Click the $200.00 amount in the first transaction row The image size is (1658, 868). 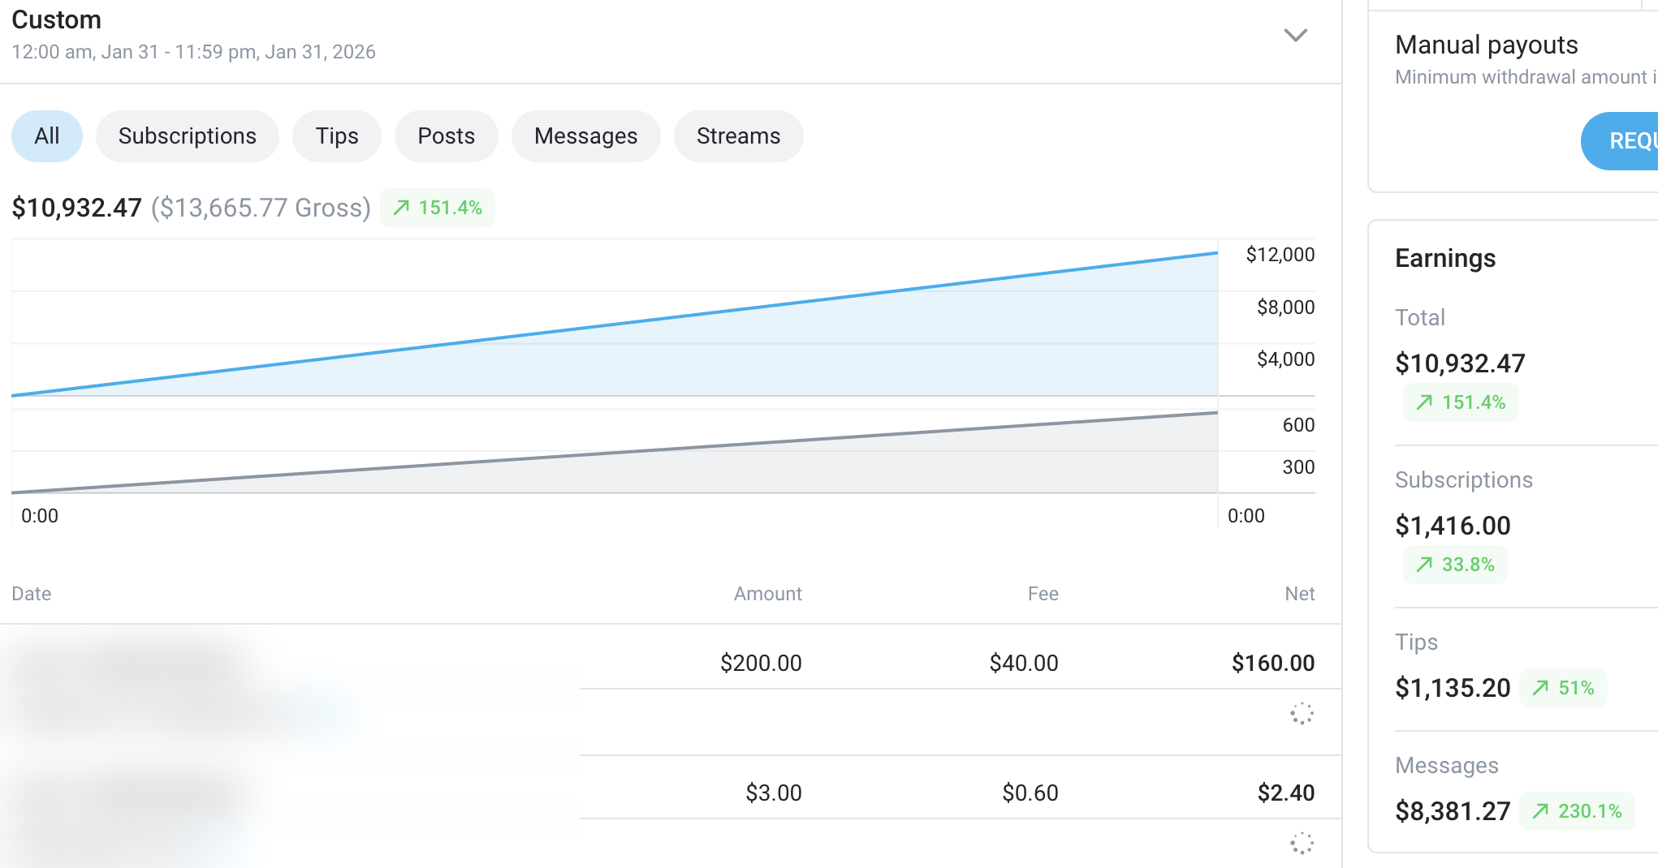coord(760,662)
